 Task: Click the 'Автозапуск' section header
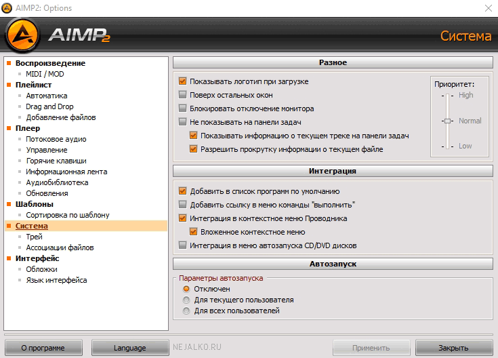pyautogui.click(x=333, y=264)
